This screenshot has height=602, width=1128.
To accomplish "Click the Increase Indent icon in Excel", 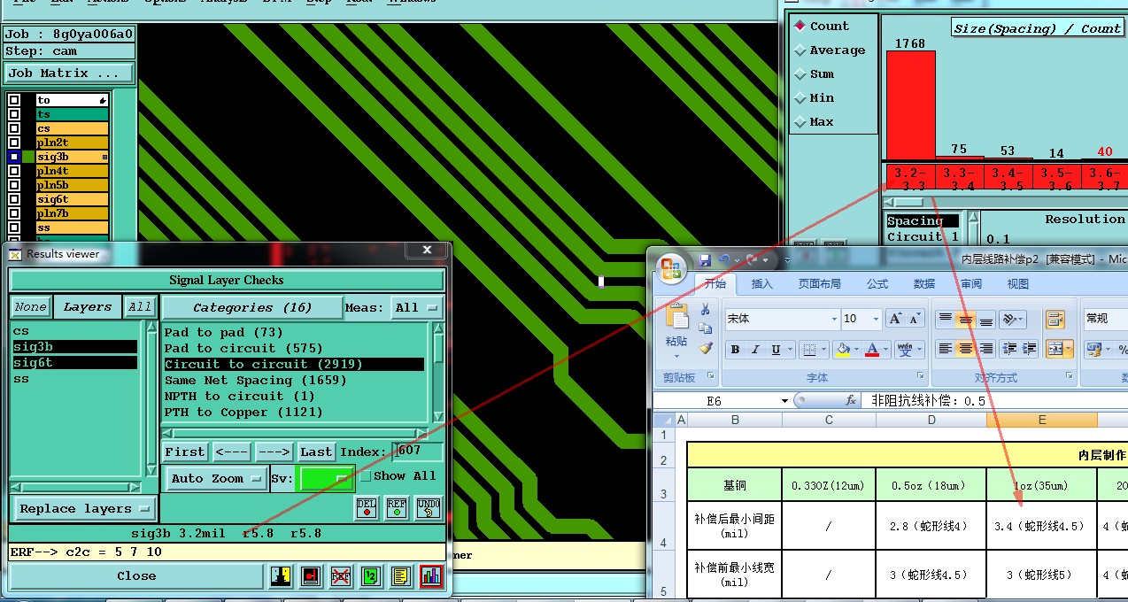I will click(1027, 350).
